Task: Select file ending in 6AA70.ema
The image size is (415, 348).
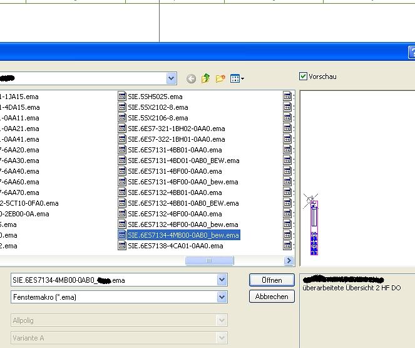Action: click(19, 192)
